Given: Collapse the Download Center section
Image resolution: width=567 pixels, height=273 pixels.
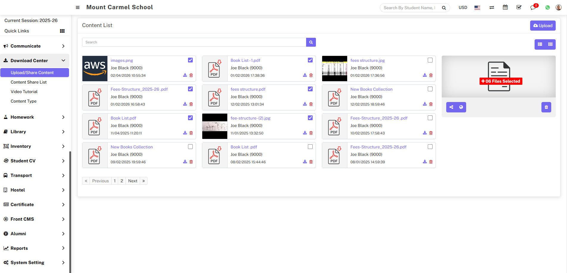Looking at the screenshot, I should click(x=35, y=61).
